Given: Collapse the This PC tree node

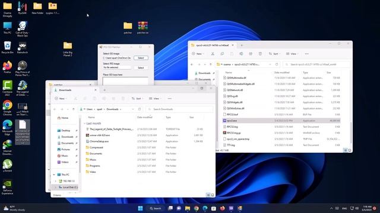Looking at the screenshot, I should pos(54,175).
